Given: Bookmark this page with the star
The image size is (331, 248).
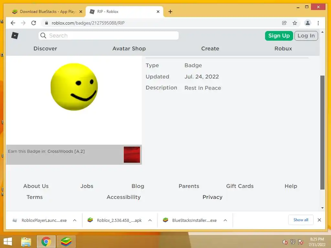Looking at the screenshot, I should tap(295, 23).
